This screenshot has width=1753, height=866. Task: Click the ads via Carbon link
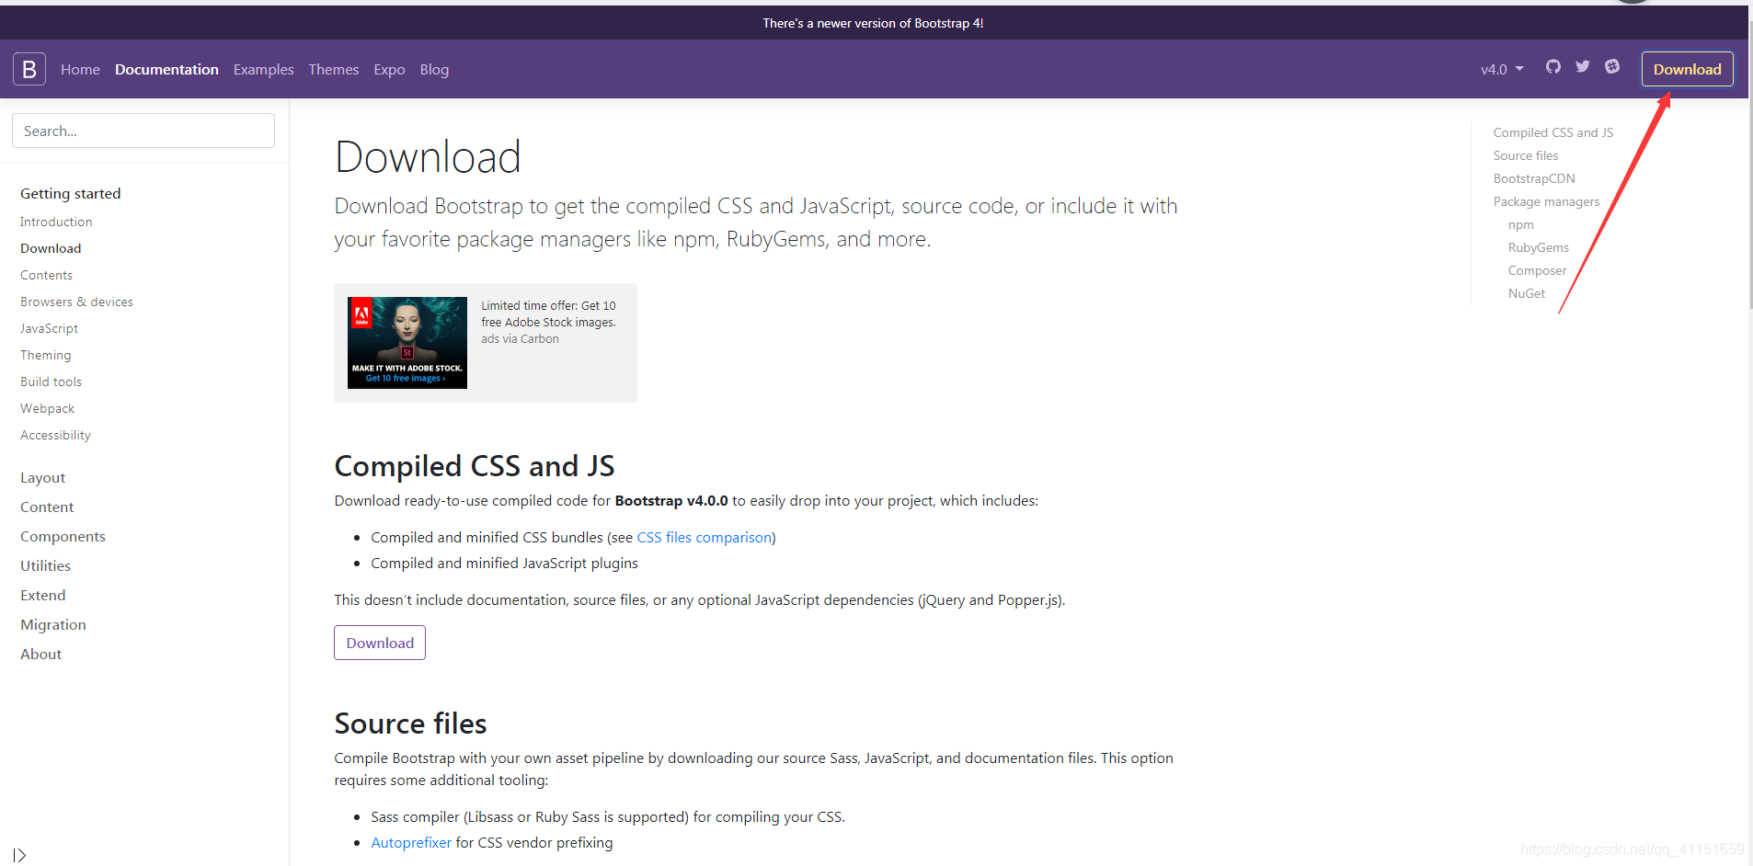coord(520,338)
